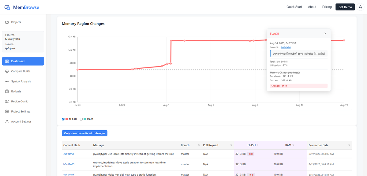This screenshot has height=176, width=367.
Task: Click the Project Settings gear icon
Action: click(x=7, y=112)
